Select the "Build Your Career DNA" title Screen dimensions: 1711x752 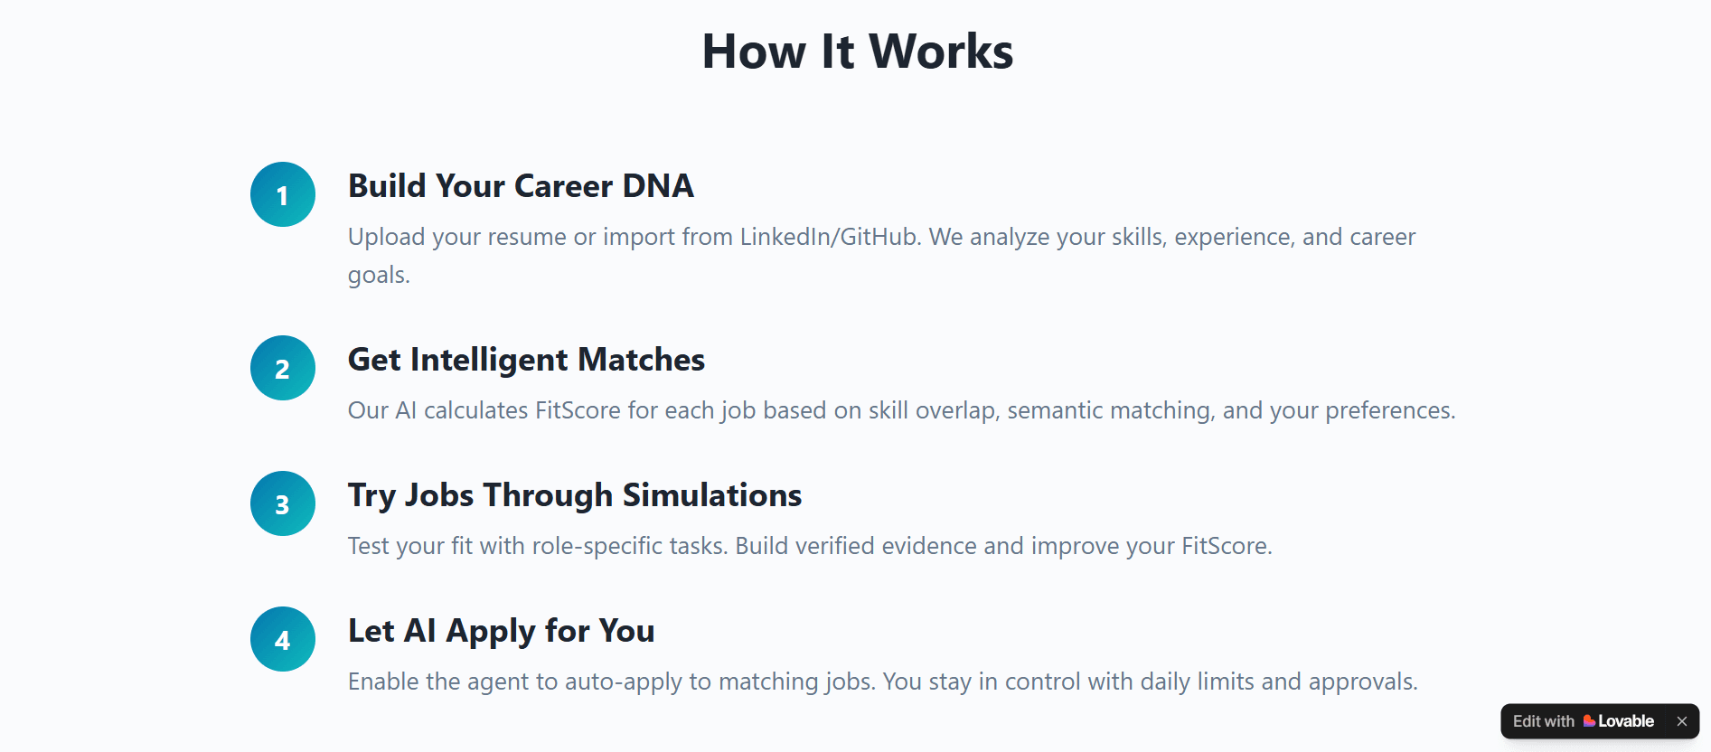521,186
